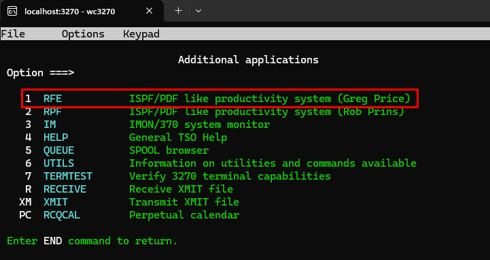
Task: Click option number 3 beside IM
Action: pyautogui.click(x=28, y=125)
